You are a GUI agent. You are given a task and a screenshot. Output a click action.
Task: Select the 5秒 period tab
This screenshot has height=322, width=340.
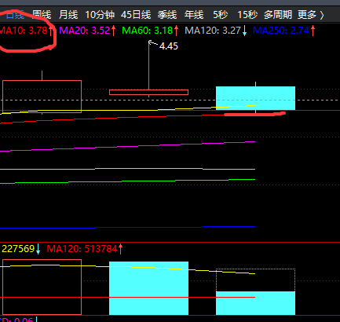(220, 15)
